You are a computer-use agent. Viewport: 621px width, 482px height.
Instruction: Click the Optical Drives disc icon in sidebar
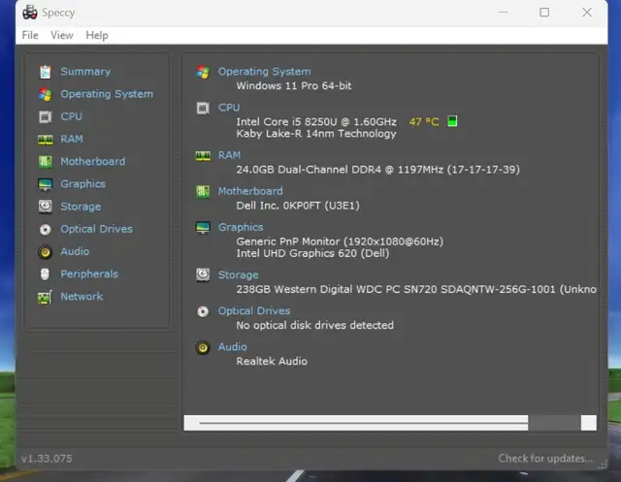pos(46,229)
